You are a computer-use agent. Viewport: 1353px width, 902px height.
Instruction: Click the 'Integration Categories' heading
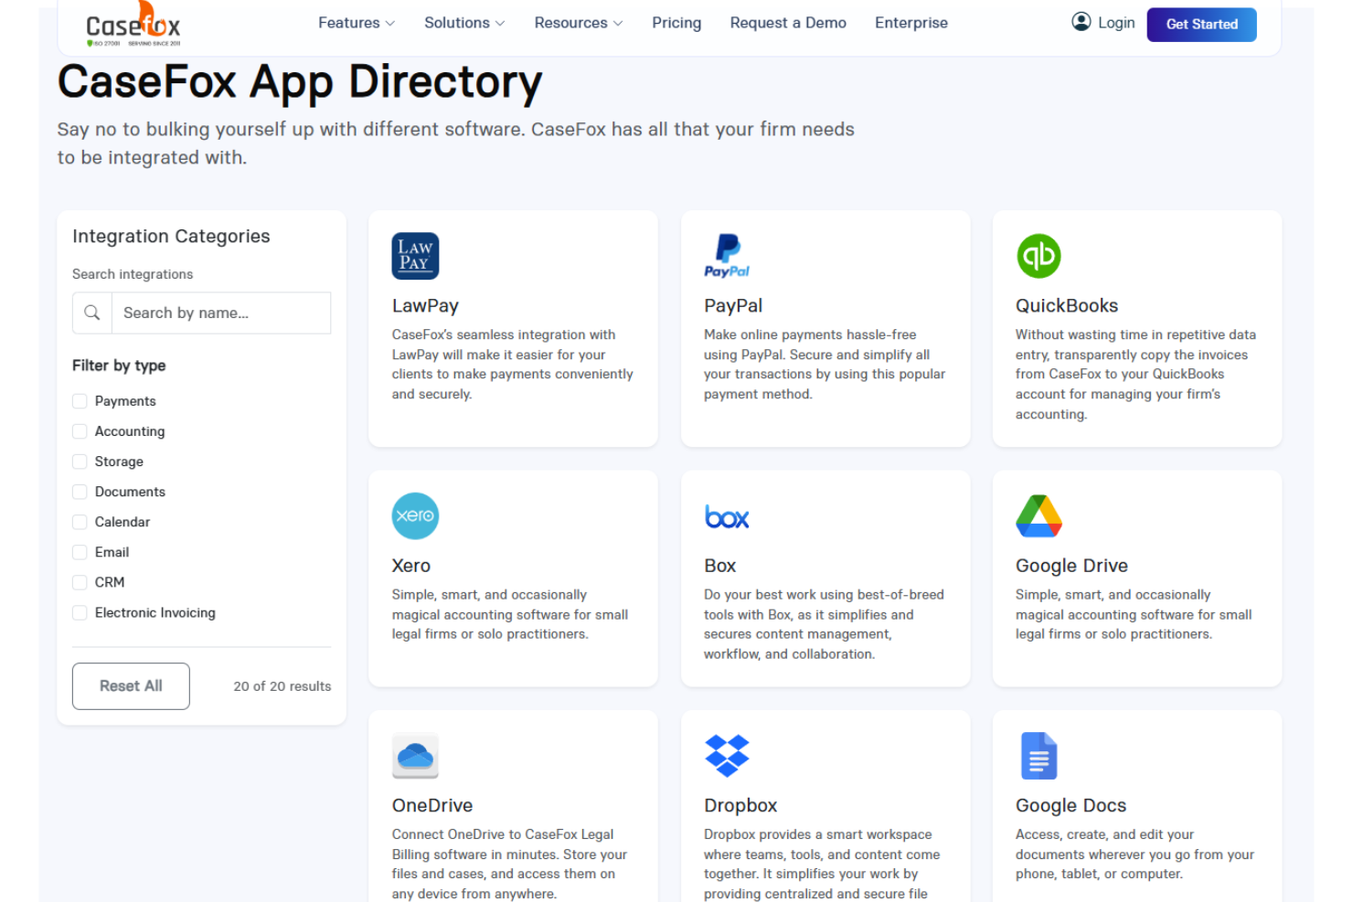[171, 237]
